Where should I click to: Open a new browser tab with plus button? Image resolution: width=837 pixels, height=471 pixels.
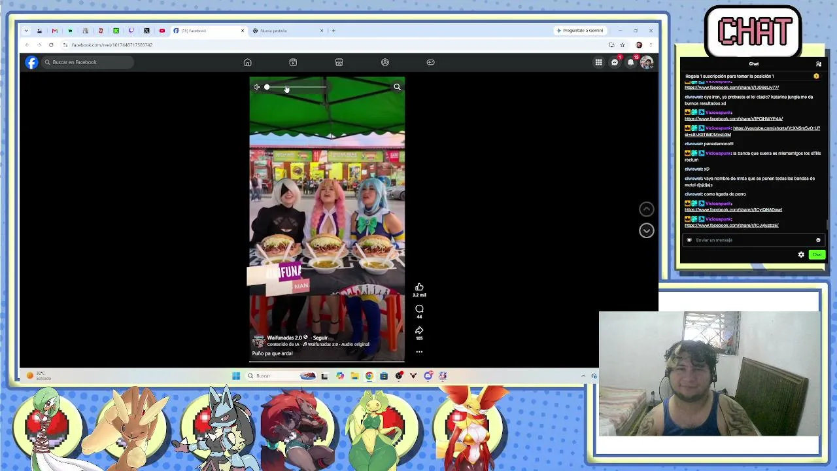(333, 31)
